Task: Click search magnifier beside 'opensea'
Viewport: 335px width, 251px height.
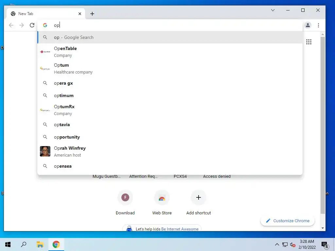Action: click(45, 166)
